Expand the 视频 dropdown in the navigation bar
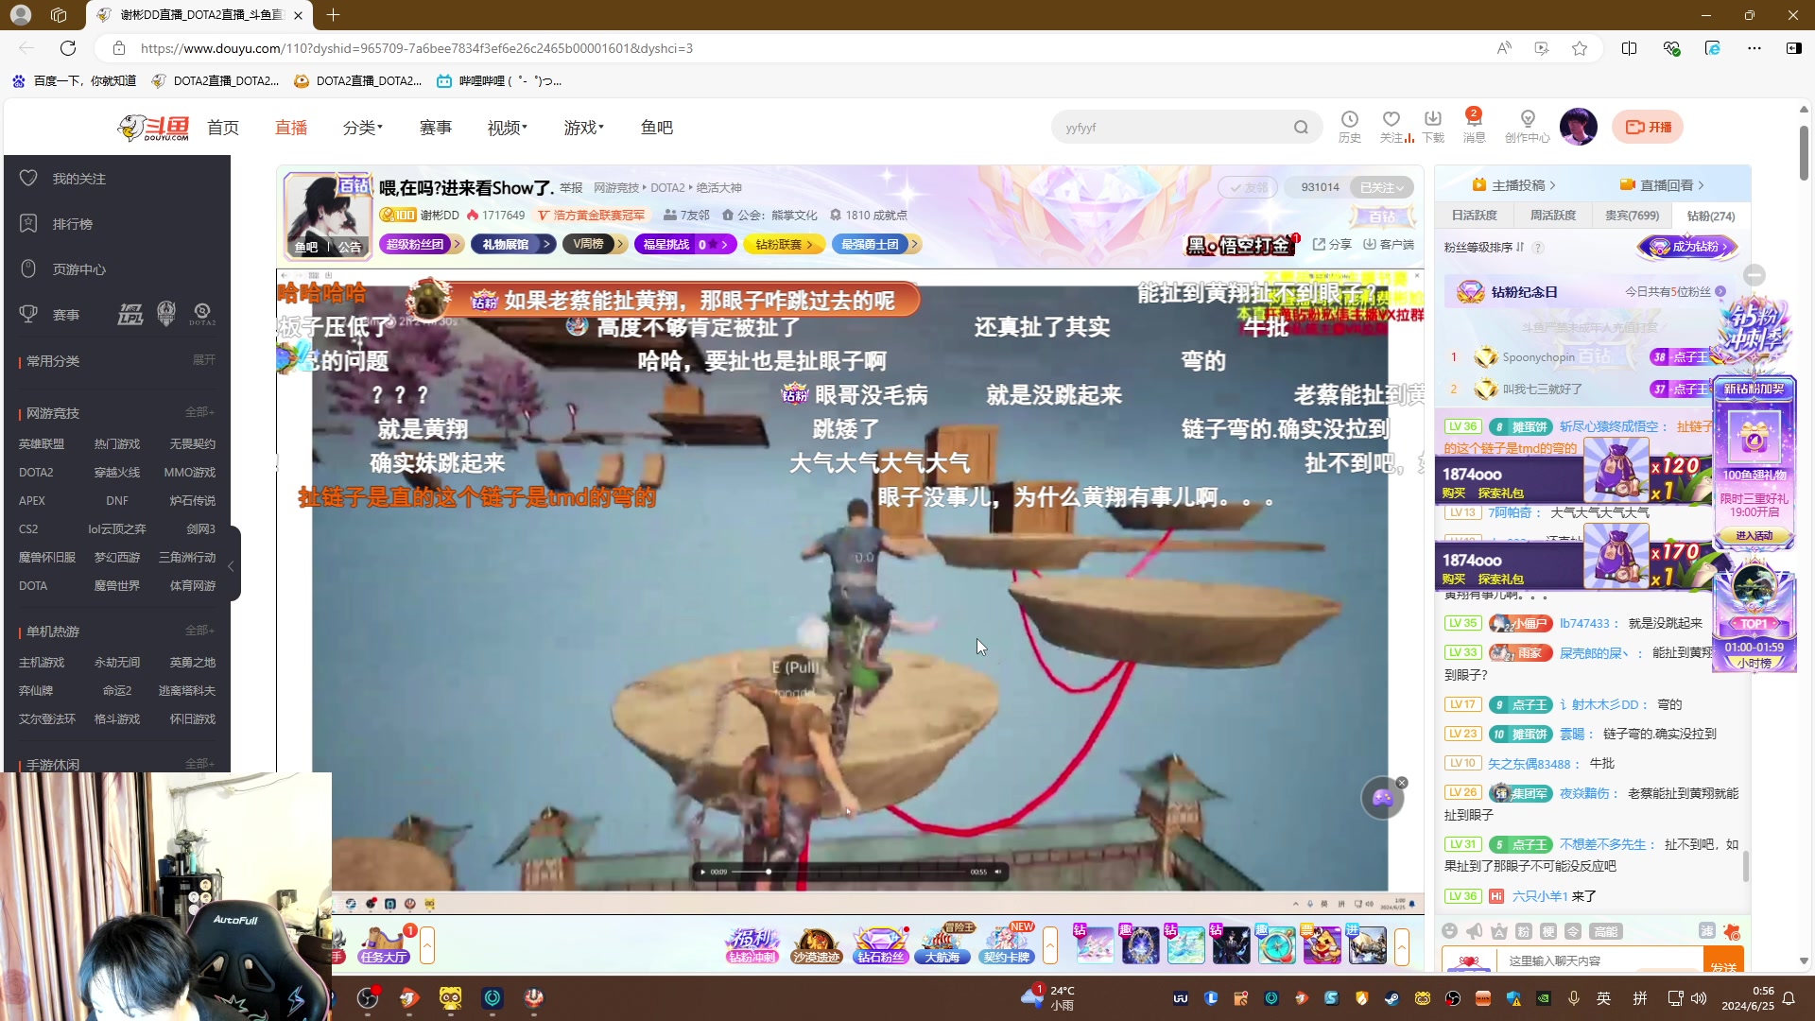The height and width of the screenshot is (1021, 1815). pos(507,127)
